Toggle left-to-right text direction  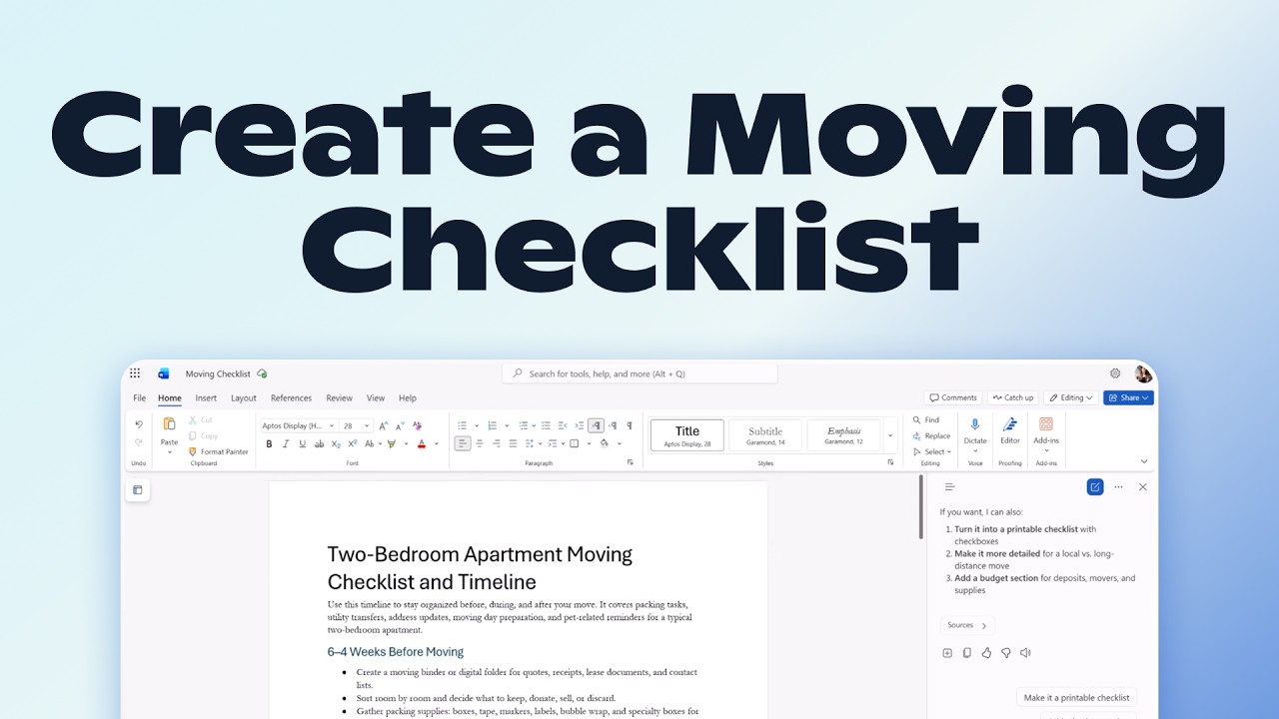click(x=596, y=425)
